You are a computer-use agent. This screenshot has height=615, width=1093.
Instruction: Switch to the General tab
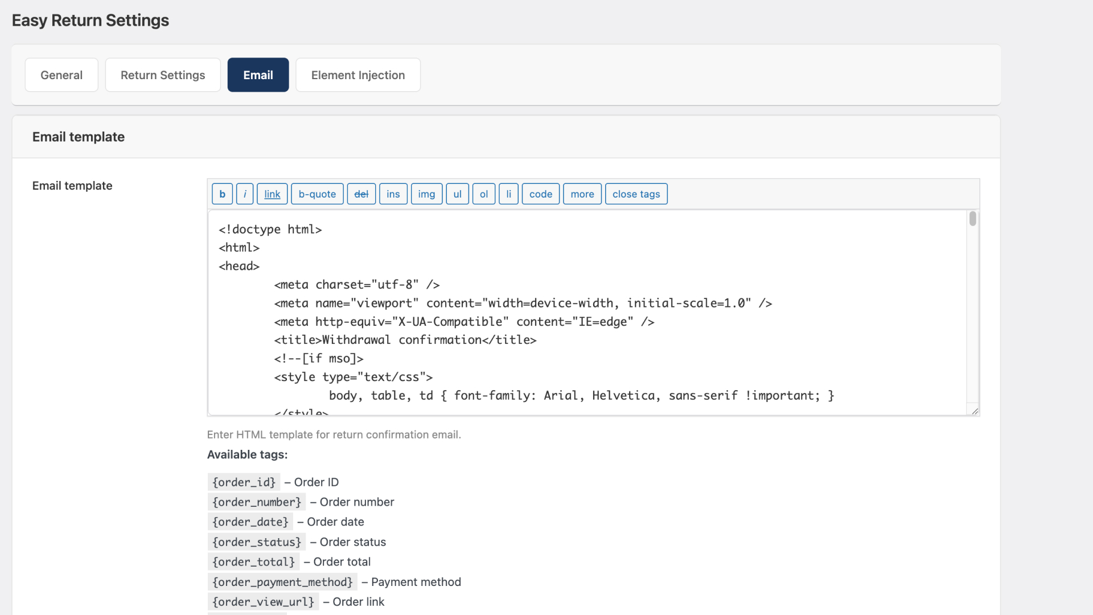tap(61, 75)
